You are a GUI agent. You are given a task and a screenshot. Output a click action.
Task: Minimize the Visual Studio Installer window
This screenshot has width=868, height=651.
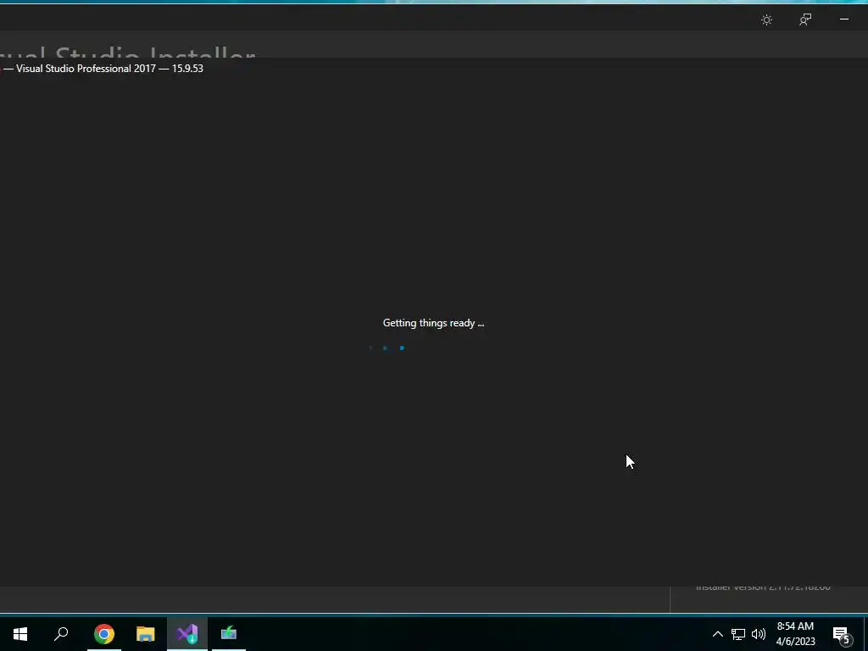(x=844, y=19)
